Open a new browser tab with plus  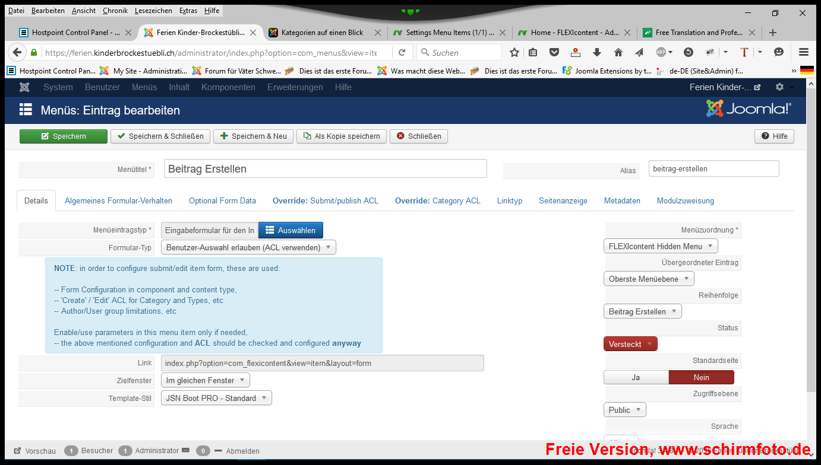[772, 33]
